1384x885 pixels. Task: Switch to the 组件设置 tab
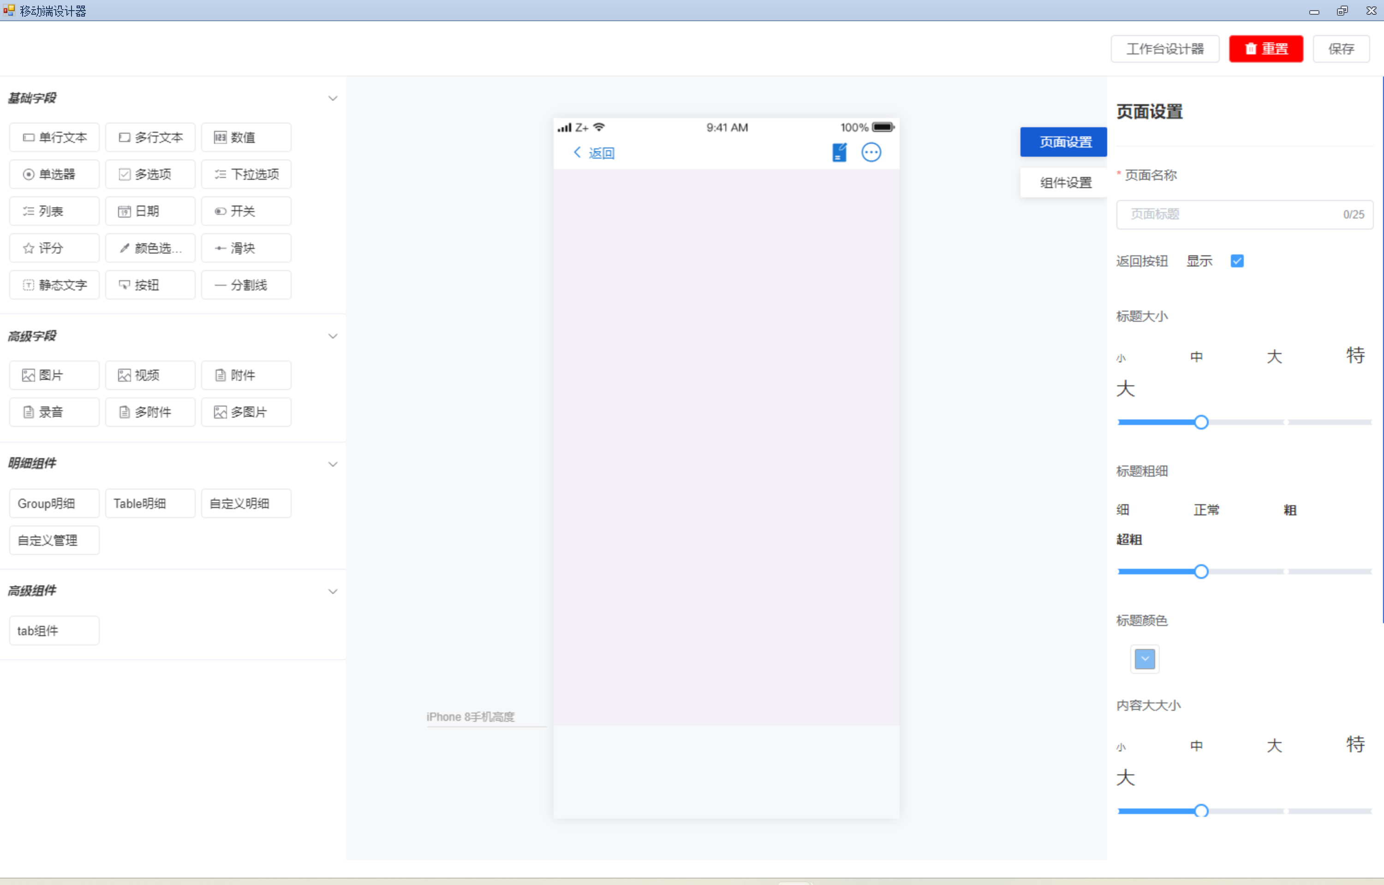click(1065, 183)
